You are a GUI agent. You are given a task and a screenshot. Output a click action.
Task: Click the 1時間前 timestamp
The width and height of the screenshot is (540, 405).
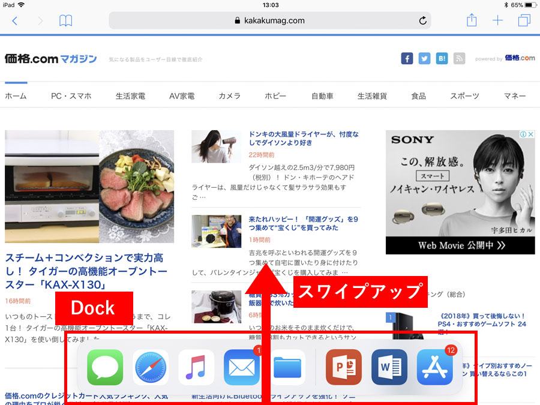[x=260, y=239]
